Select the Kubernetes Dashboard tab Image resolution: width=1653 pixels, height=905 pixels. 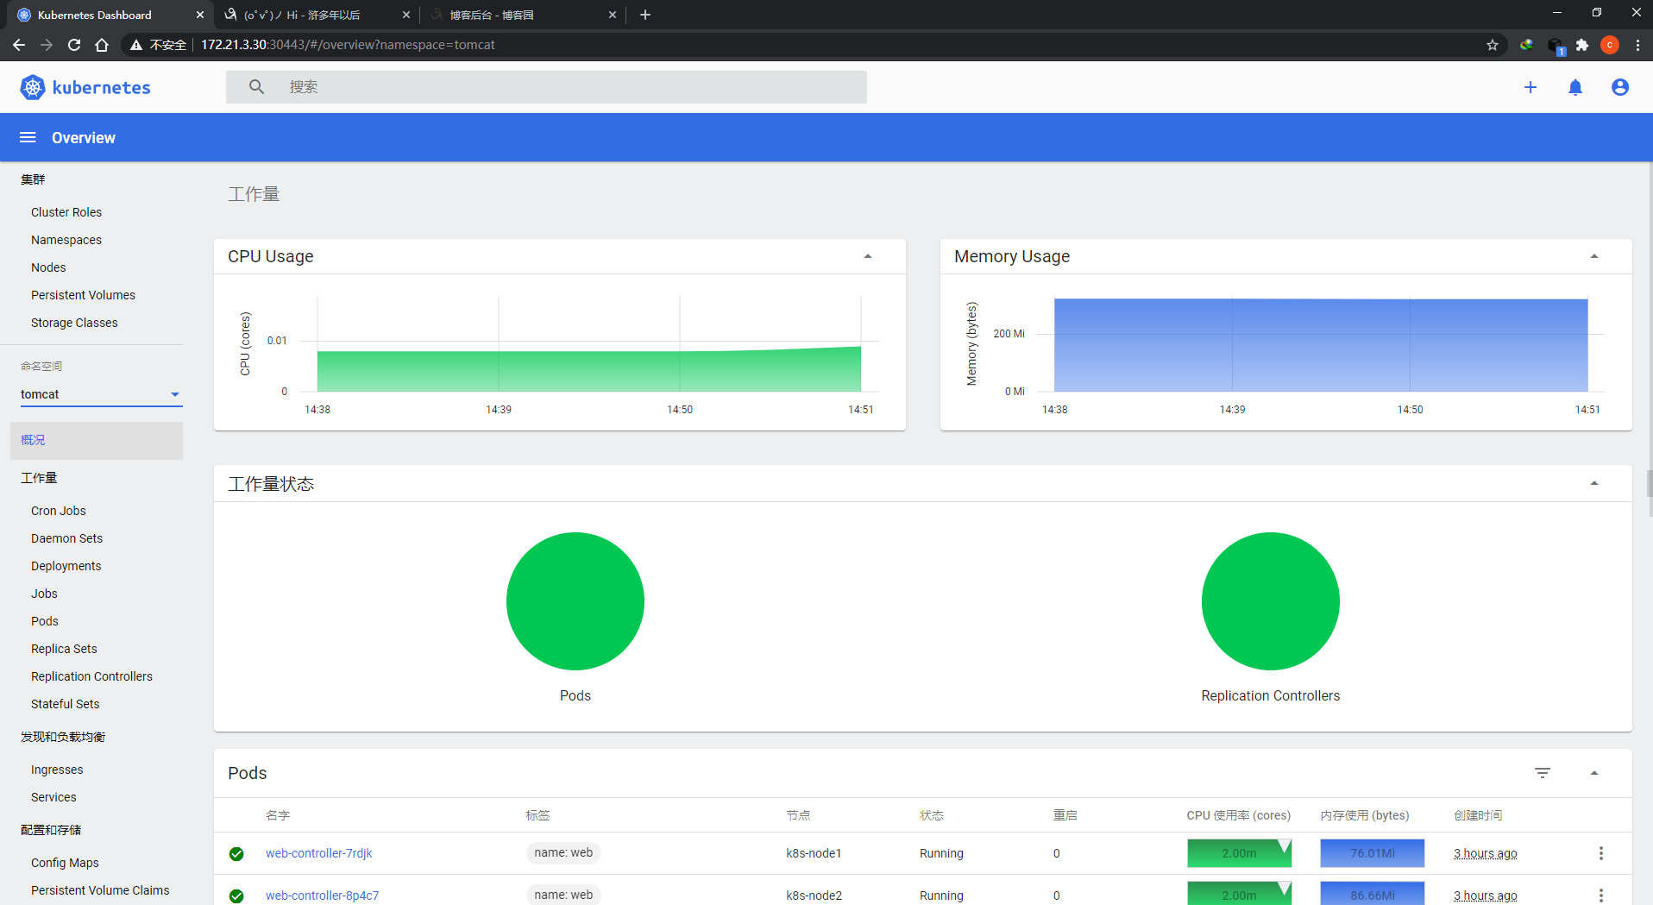[x=108, y=15]
